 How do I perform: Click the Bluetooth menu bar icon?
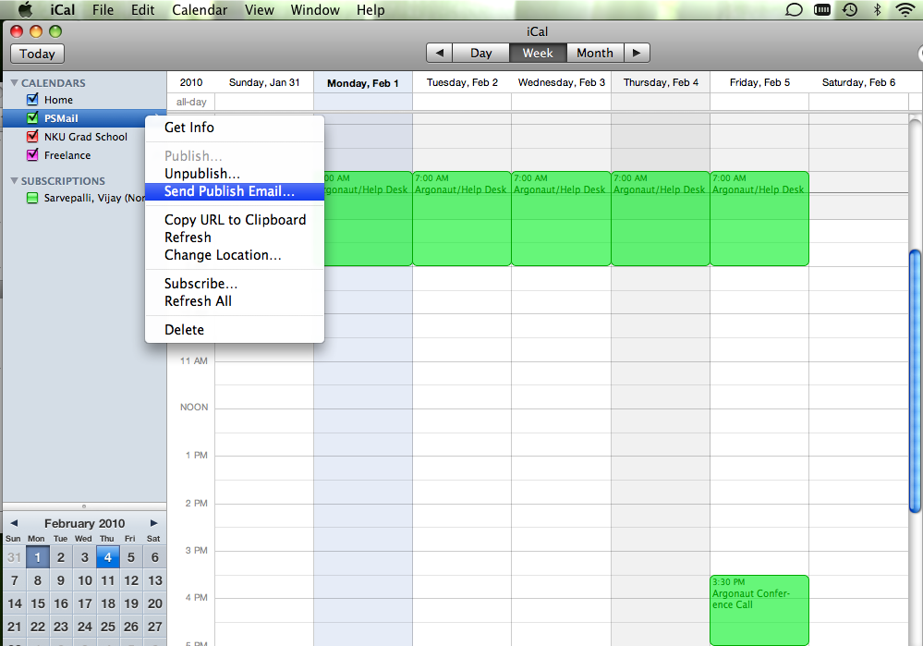pos(877,9)
